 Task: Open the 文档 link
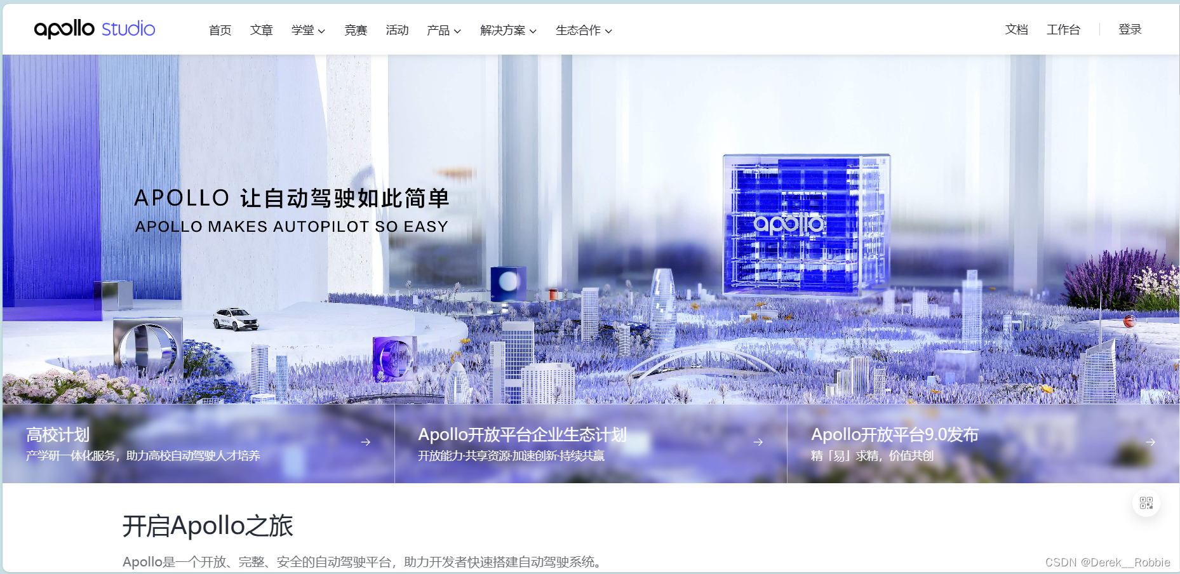[x=1017, y=29]
